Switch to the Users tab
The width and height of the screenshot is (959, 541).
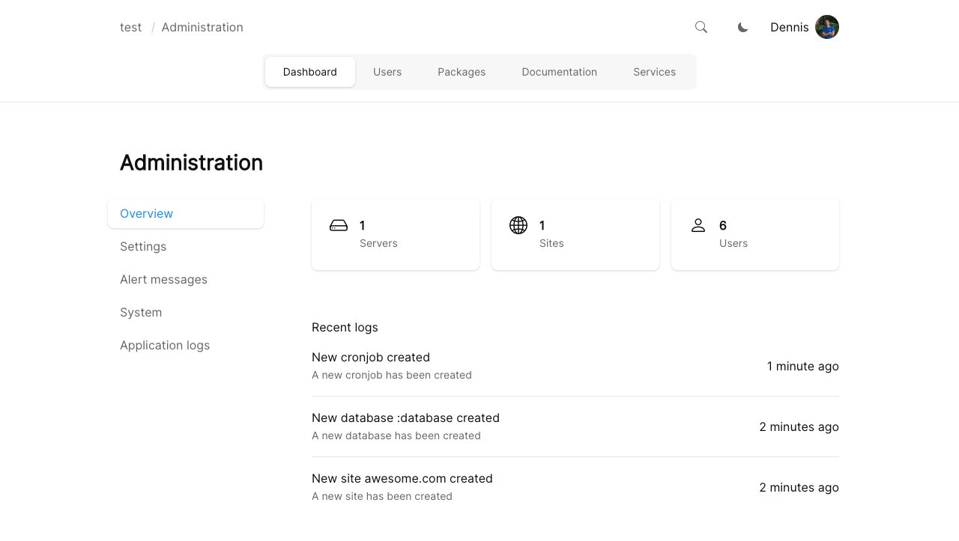pos(387,72)
